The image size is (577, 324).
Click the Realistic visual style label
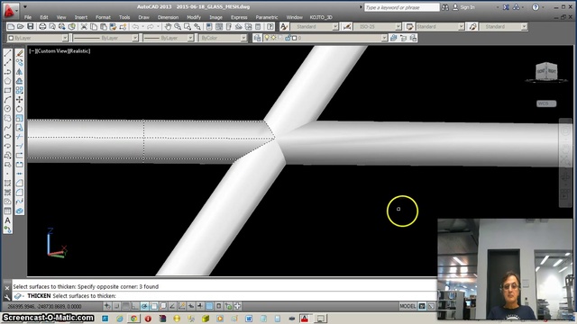pyautogui.click(x=79, y=51)
